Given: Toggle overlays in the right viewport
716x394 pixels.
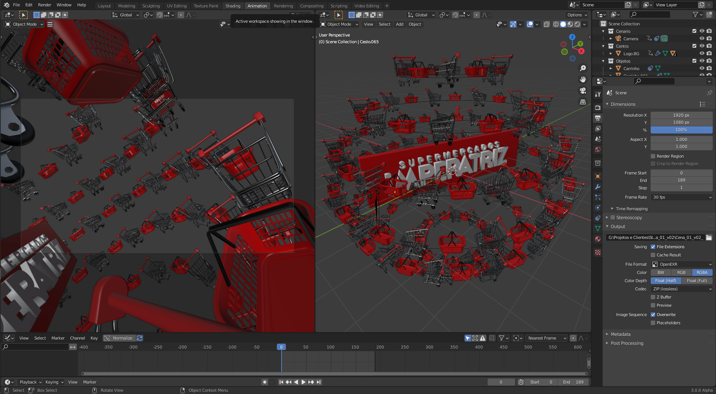Looking at the screenshot, I should tap(530, 24).
